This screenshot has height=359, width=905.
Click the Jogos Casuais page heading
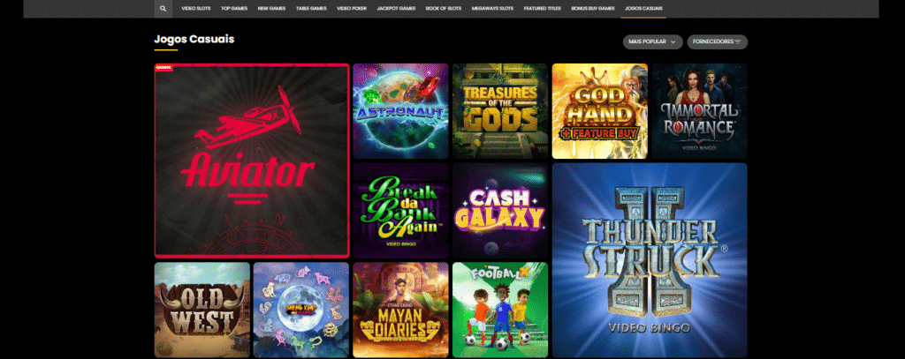194,39
